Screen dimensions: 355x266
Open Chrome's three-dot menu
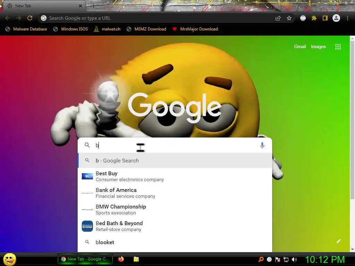[347, 18]
